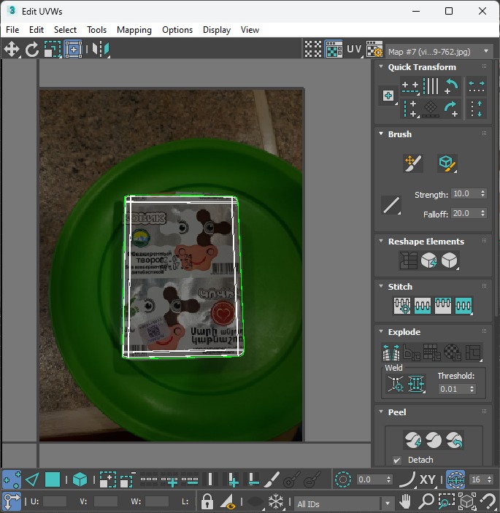Click the UV coordinate space button
Viewport: 500px width, 513px height.
(x=354, y=50)
